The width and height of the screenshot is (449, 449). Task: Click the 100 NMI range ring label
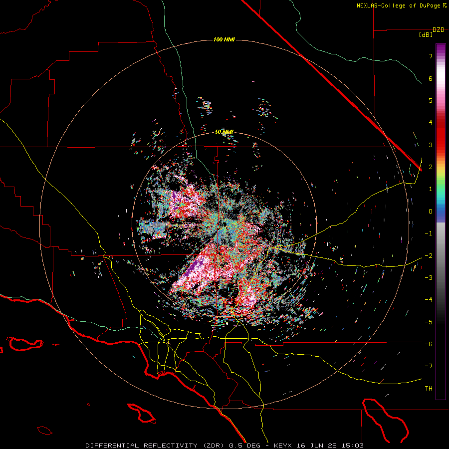(x=224, y=39)
